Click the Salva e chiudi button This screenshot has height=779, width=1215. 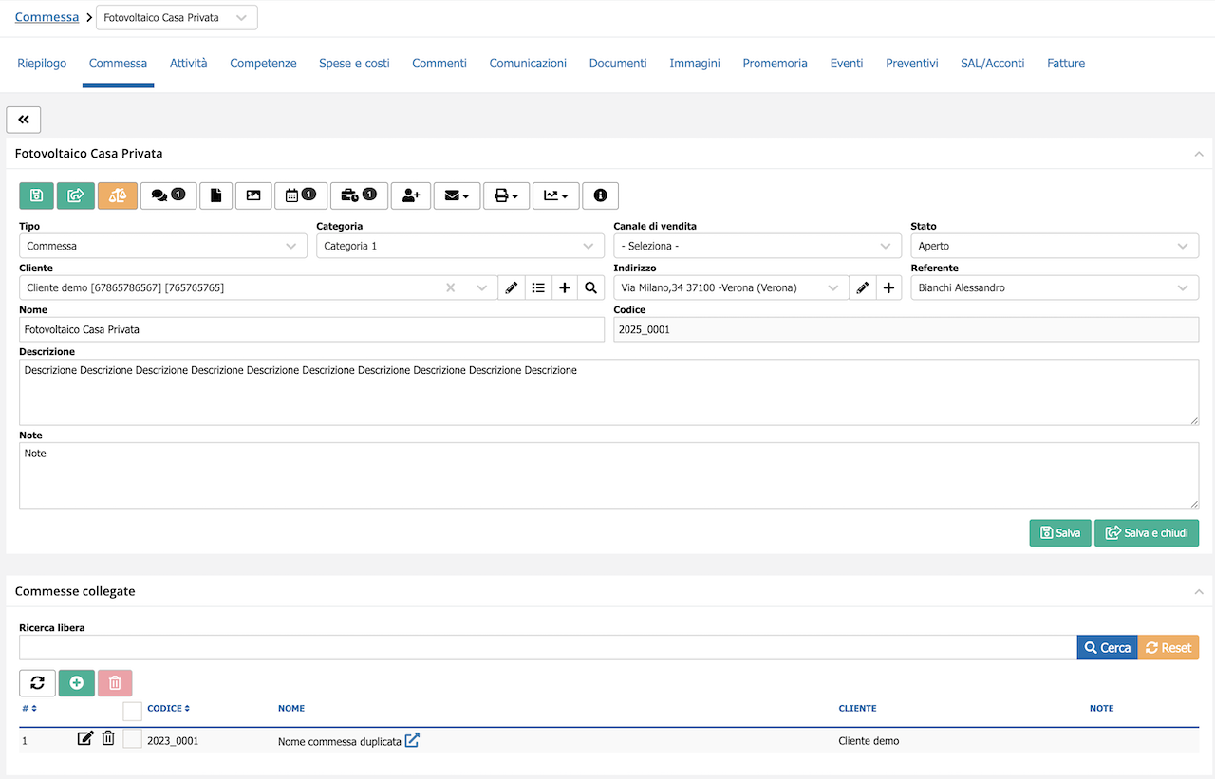(1147, 533)
